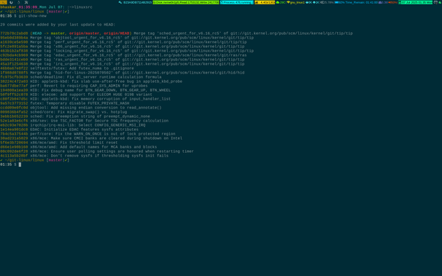This screenshot has width=442, height=276.
Task: Select the third workspace flame icon
Action: pyautogui.click(x=19, y=2)
